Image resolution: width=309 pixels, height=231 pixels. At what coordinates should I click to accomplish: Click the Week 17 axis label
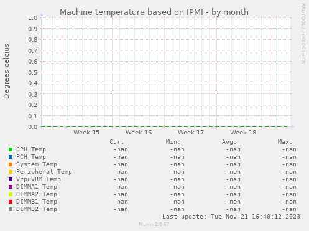tap(191, 133)
